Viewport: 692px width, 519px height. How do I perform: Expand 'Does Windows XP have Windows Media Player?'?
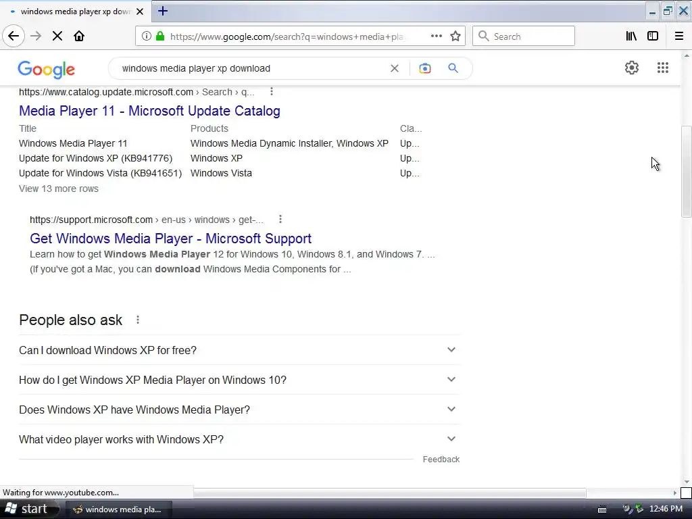[x=239, y=410]
